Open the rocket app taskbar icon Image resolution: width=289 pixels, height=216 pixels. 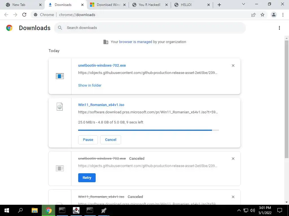click(x=104, y=210)
